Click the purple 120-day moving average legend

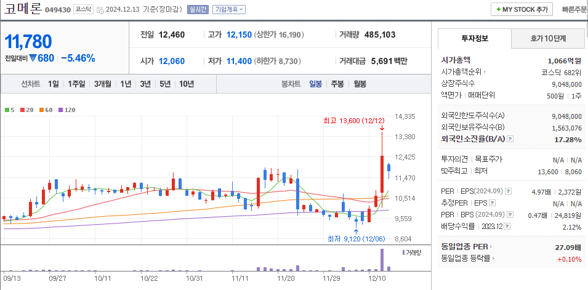[67, 110]
